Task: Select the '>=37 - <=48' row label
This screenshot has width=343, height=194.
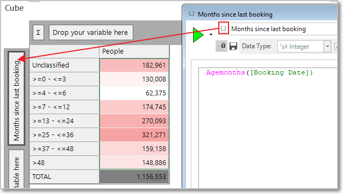Action: (x=65, y=148)
